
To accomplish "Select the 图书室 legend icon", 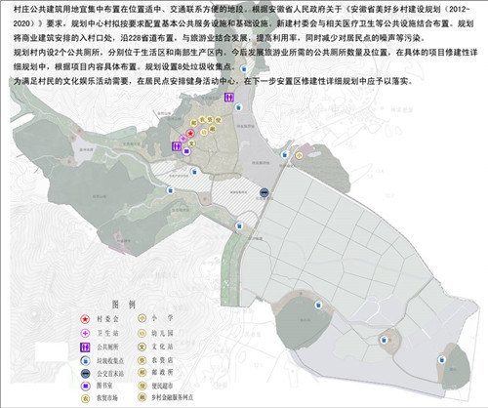I will [x=85, y=386].
